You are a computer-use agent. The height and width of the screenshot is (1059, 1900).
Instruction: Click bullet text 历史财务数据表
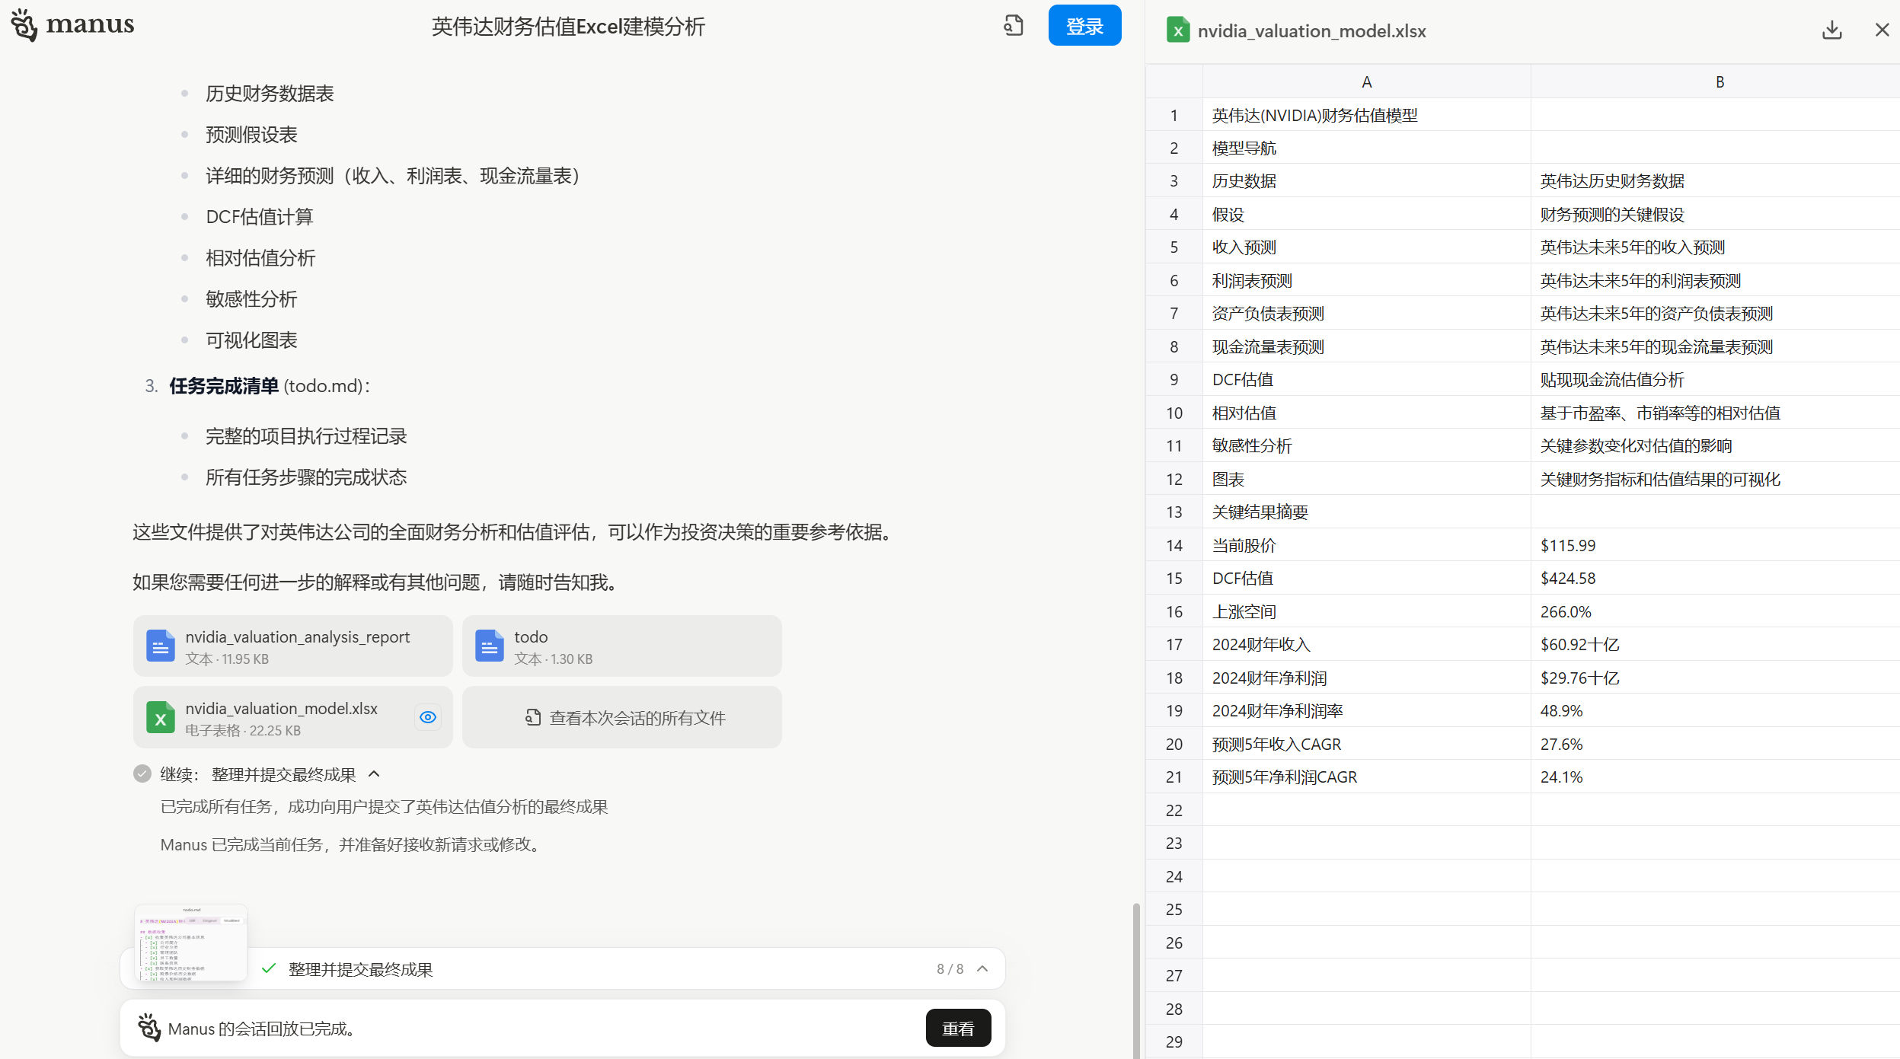coord(270,94)
